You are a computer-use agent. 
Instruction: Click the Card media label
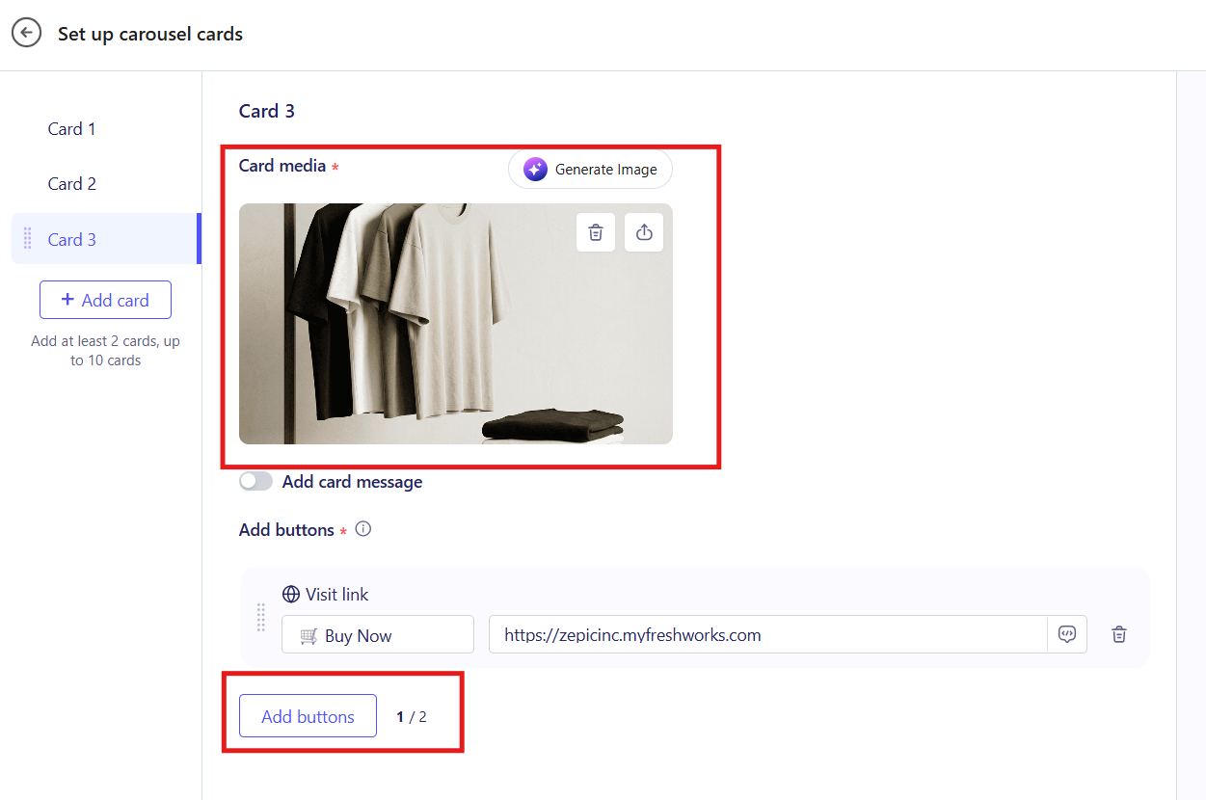pos(282,166)
